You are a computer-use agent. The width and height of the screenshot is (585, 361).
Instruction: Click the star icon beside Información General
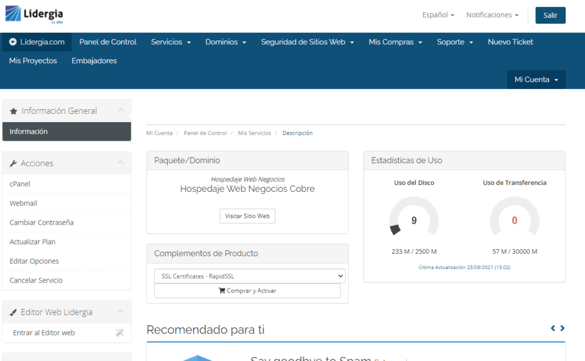(14, 111)
